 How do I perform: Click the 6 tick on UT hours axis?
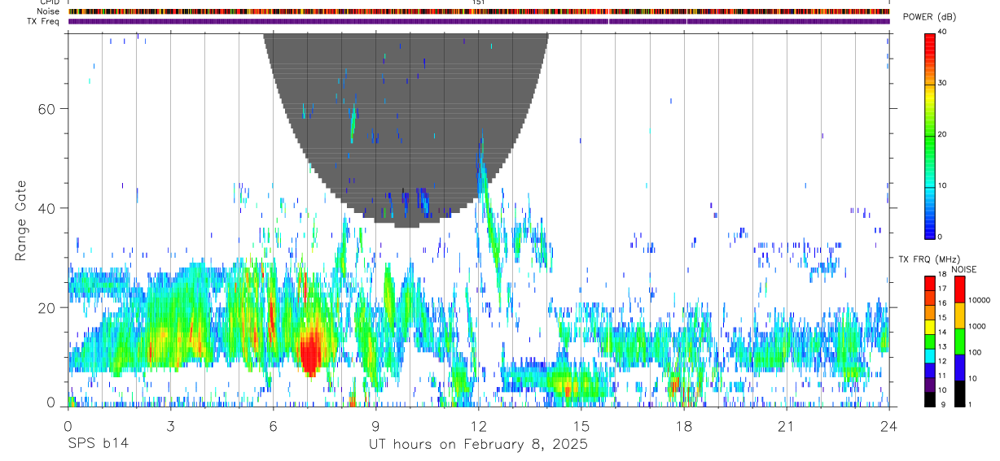click(x=273, y=425)
